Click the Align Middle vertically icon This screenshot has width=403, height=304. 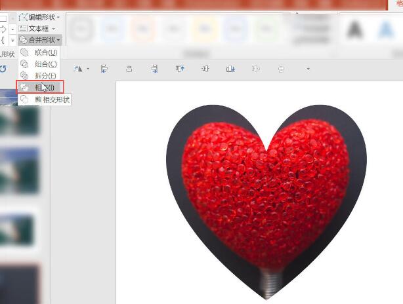tap(205, 69)
